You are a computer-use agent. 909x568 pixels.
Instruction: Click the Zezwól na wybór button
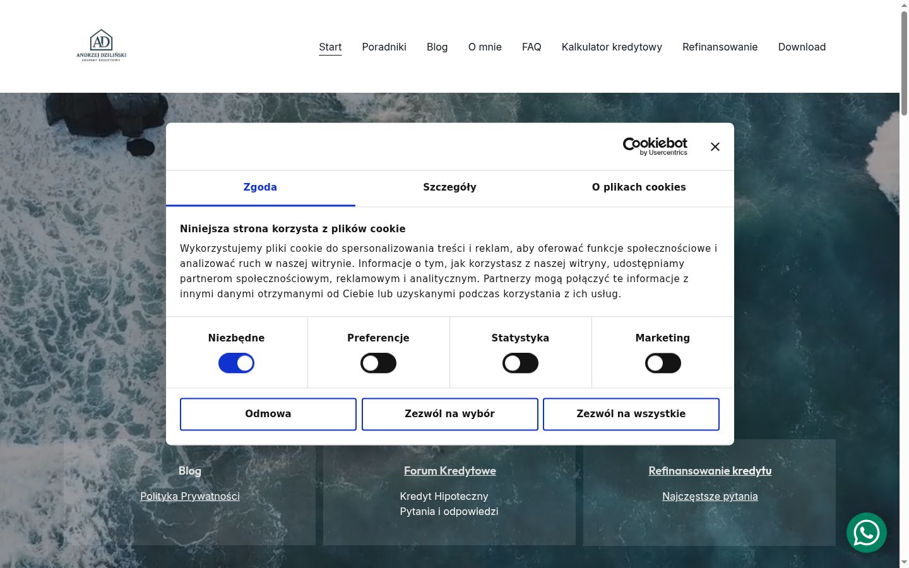click(449, 414)
